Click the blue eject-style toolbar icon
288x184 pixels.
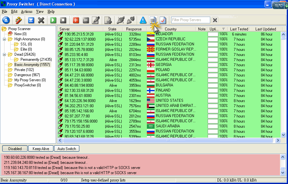pyautogui.click(x=6, y=20)
